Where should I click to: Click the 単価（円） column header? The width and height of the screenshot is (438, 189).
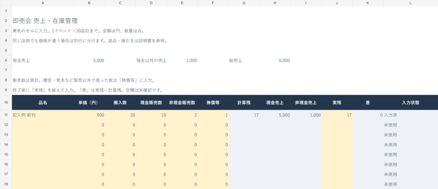[89, 102]
